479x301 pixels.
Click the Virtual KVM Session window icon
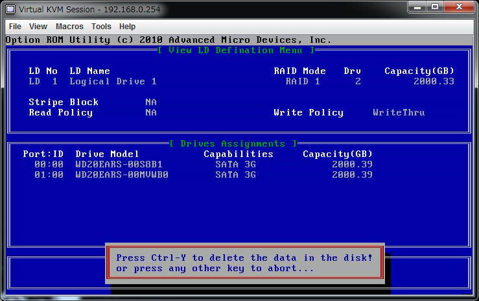10,9
